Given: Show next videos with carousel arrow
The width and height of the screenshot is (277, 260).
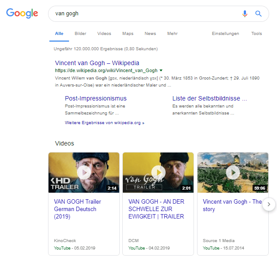Looking at the screenshot, I should 269,205.
